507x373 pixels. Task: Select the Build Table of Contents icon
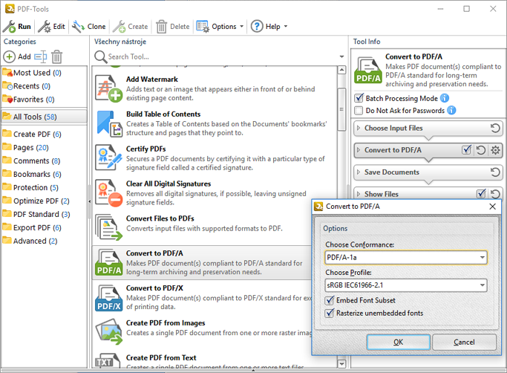click(x=108, y=123)
